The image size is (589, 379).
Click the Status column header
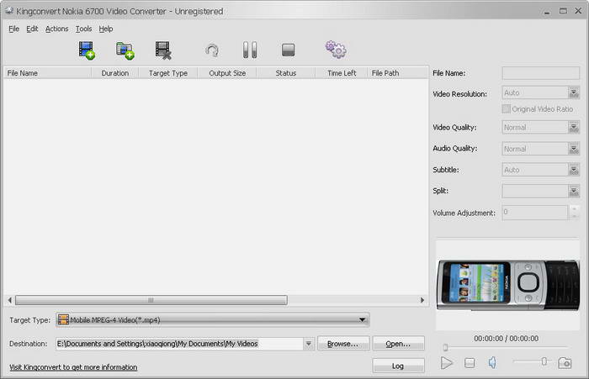[x=286, y=73]
